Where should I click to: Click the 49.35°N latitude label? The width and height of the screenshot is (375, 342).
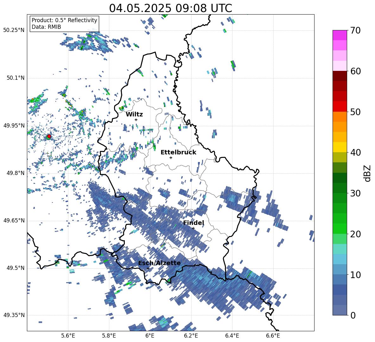(14, 315)
